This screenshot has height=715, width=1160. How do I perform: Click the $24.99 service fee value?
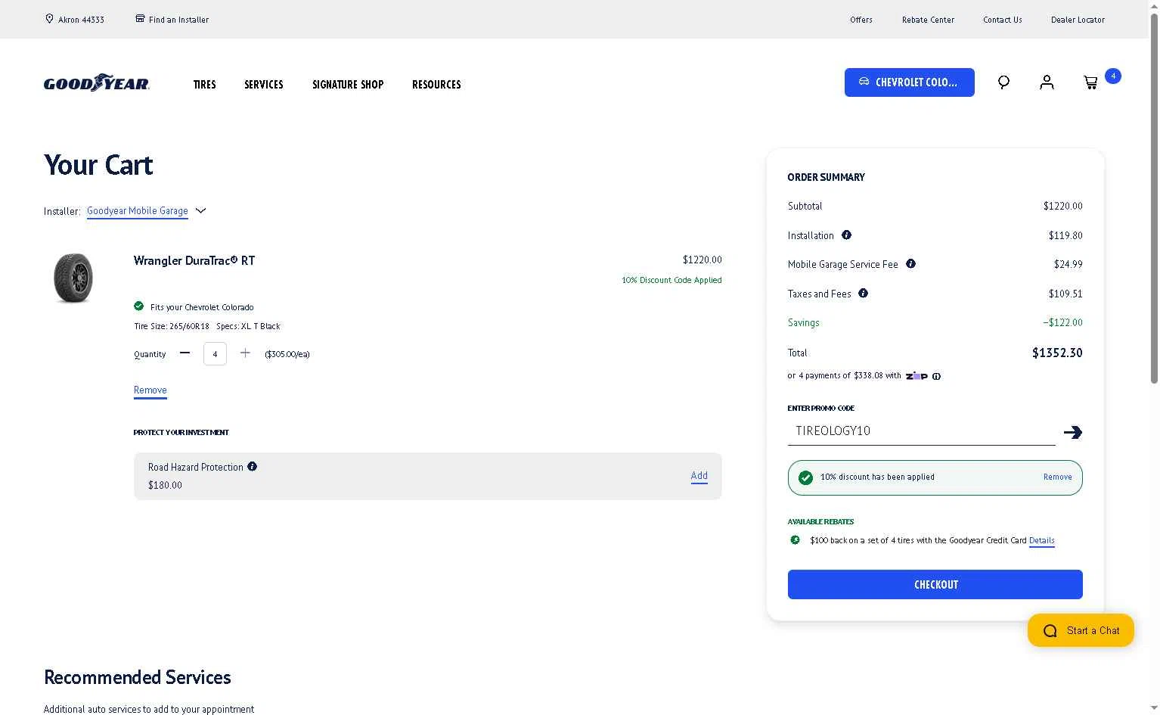1068,264
